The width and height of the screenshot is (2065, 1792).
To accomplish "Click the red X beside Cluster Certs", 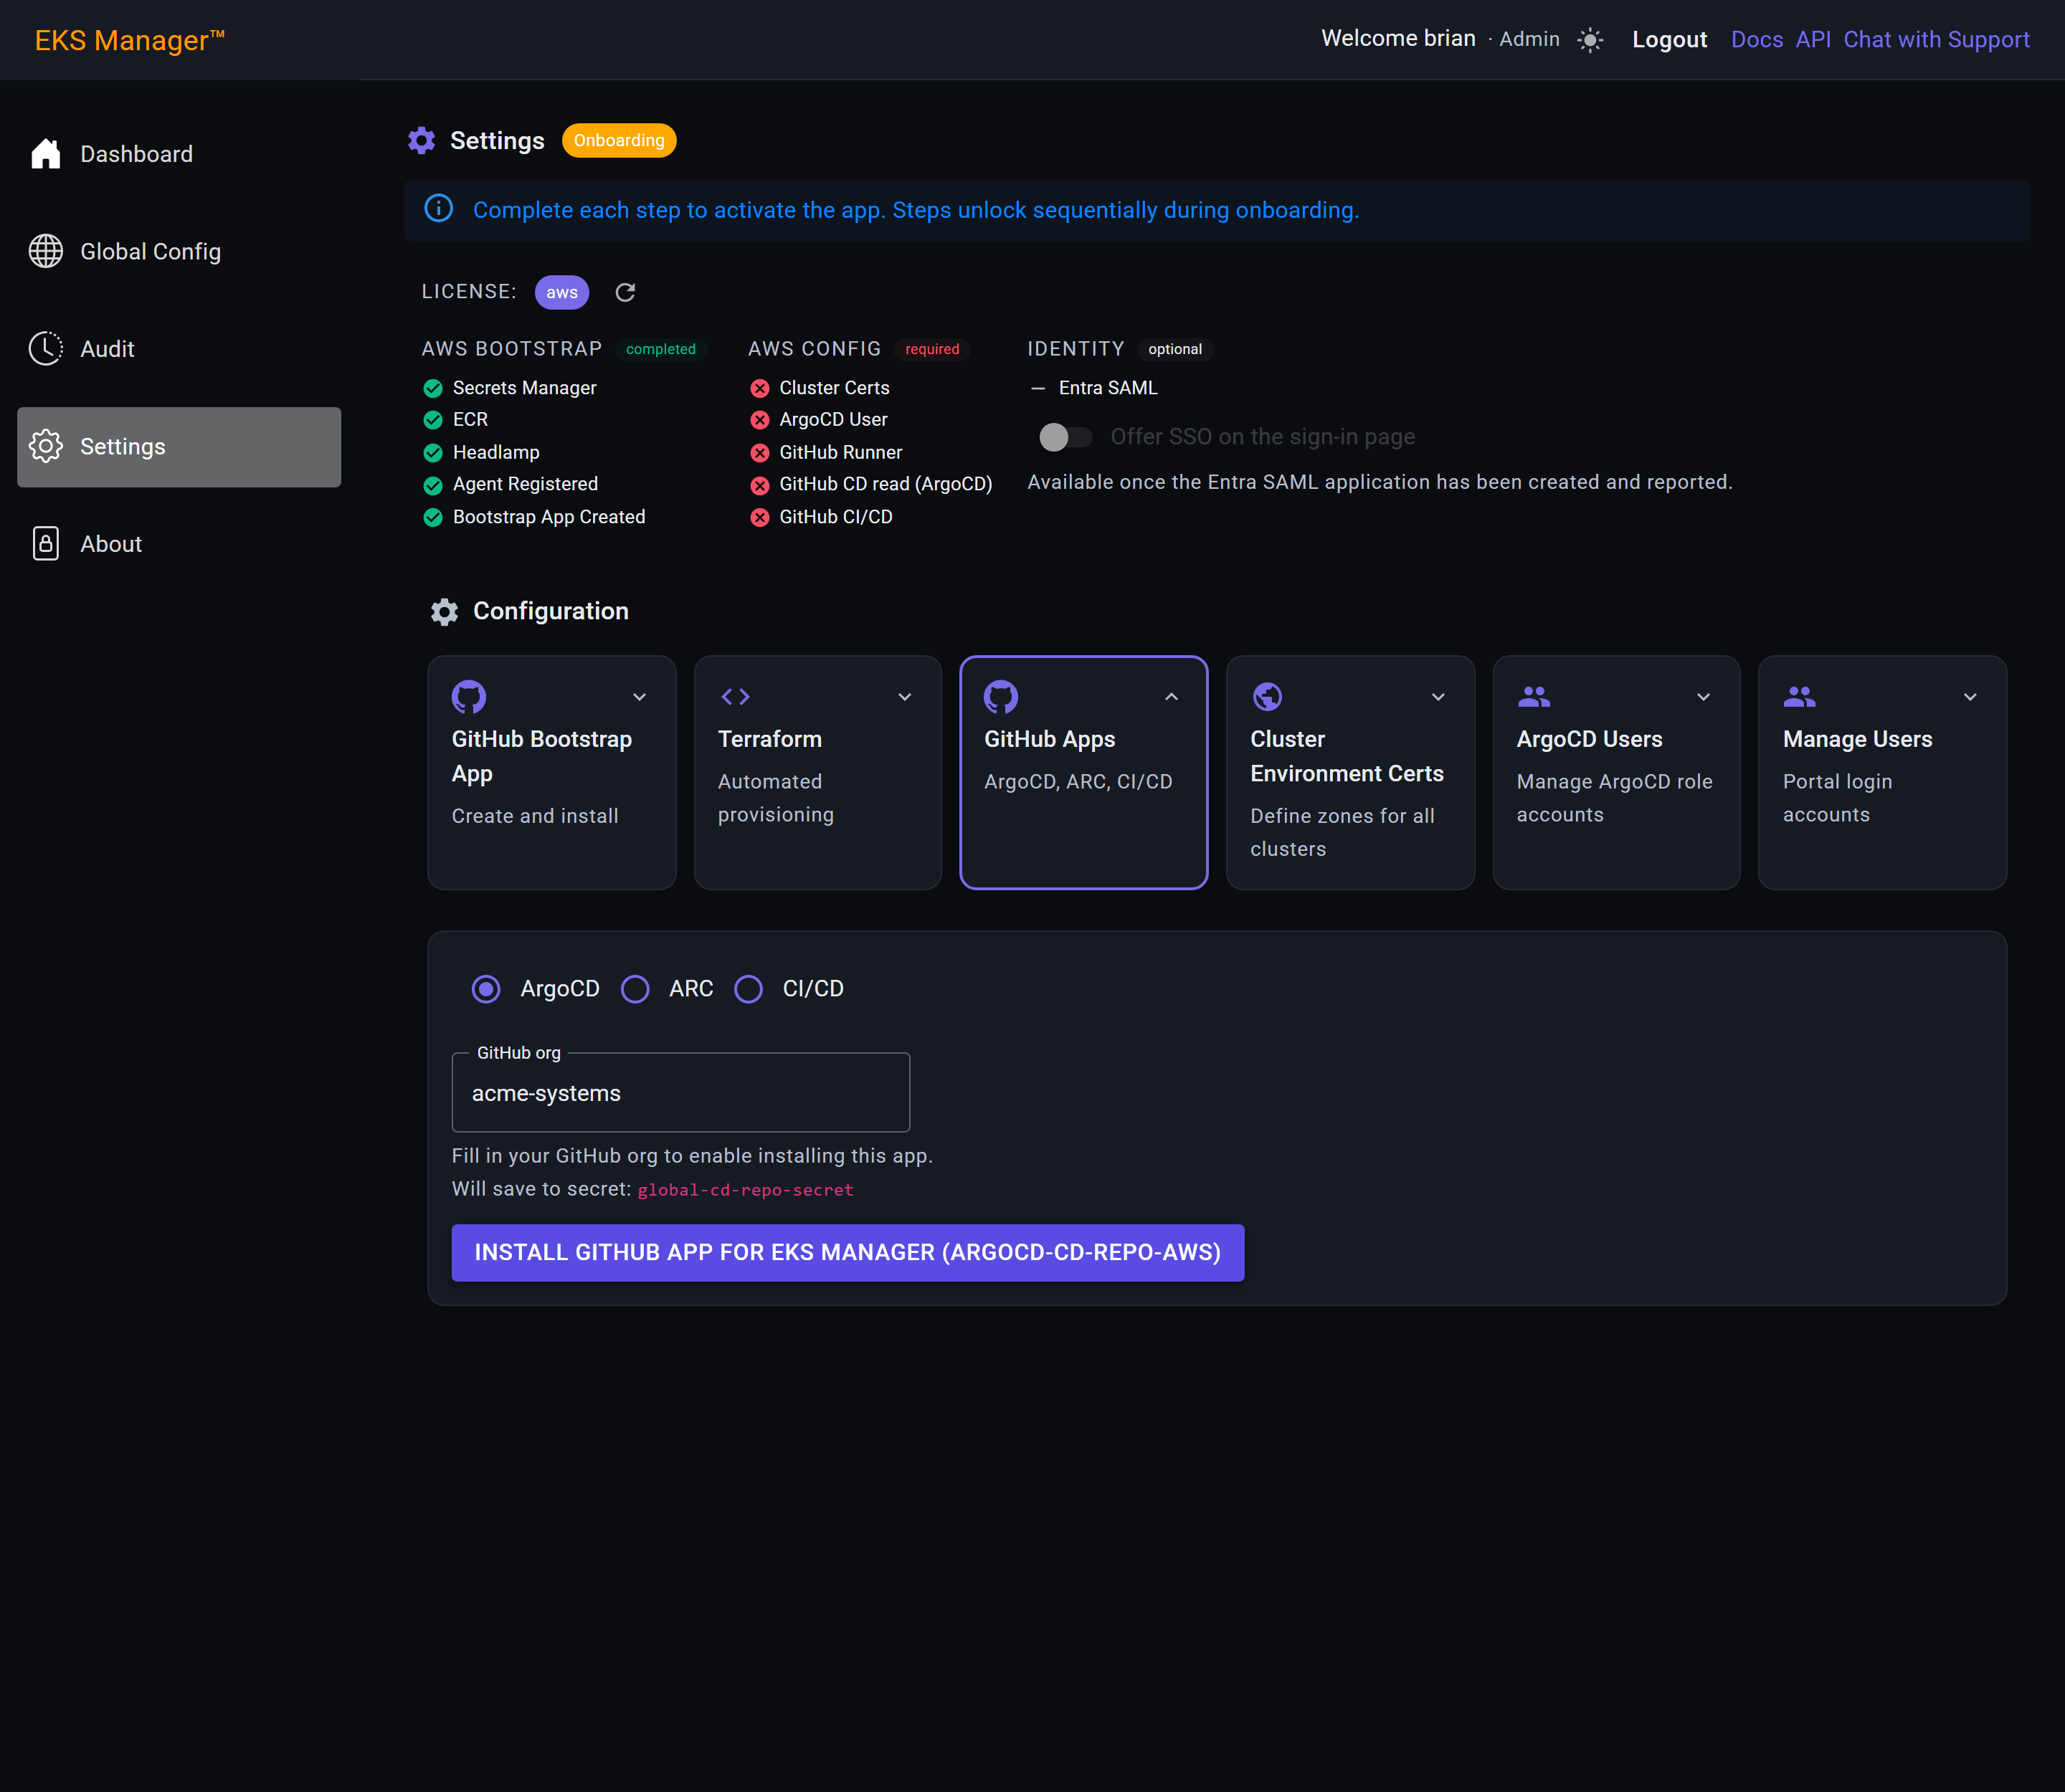I will tap(759, 388).
